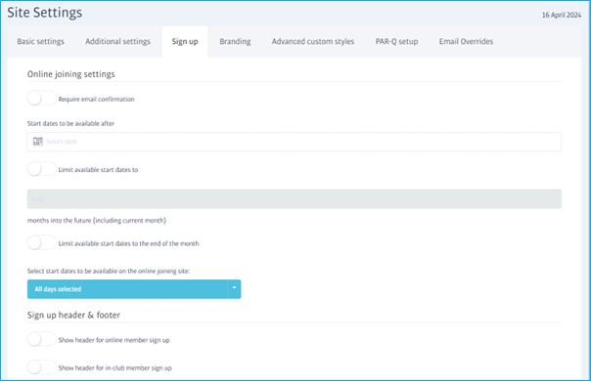Toggle Require email confirmation switch
This screenshot has width=591, height=381.
click(x=41, y=99)
